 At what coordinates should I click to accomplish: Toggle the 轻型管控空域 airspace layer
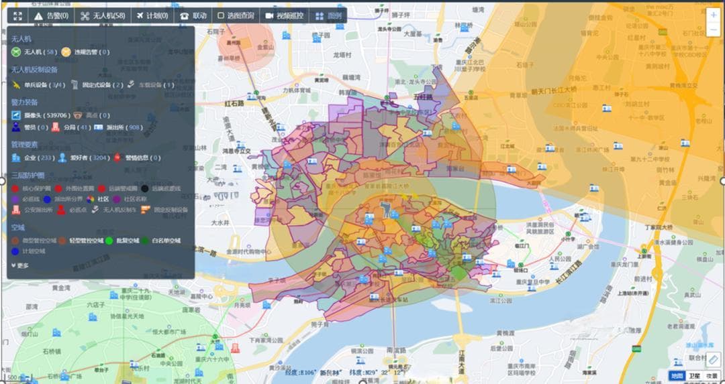[x=81, y=241]
